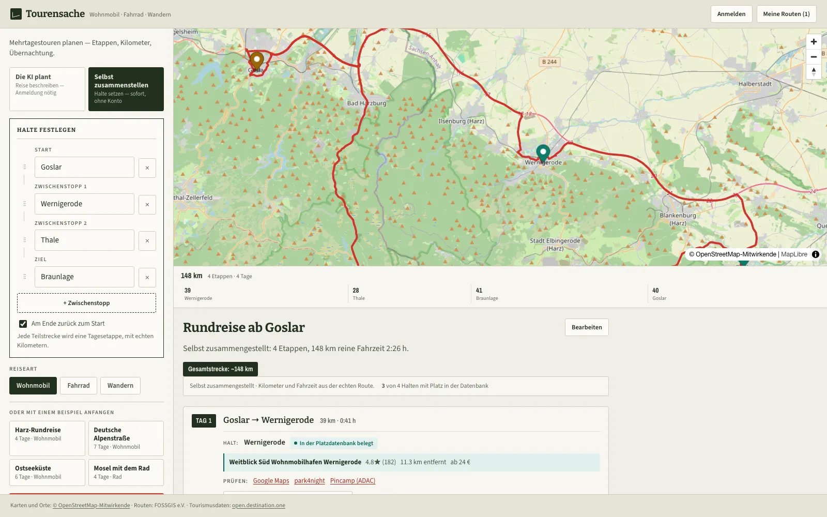Screen dimensions: 827x517
Task: Open Meine Routen (1)
Action: tap(786, 14)
